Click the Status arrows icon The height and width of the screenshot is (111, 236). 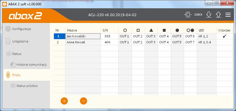click(9, 54)
